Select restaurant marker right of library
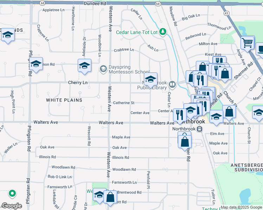This screenshot has width=263, height=210. pos(200,80)
